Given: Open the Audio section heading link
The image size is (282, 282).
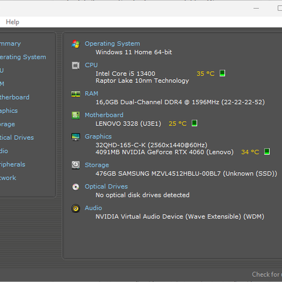Looking at the screenshot, I should 93,208.
